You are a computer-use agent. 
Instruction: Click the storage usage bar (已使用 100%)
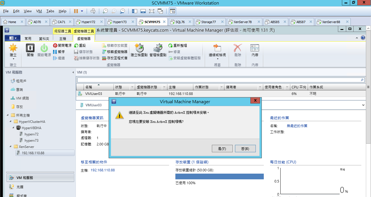point(220,176)
